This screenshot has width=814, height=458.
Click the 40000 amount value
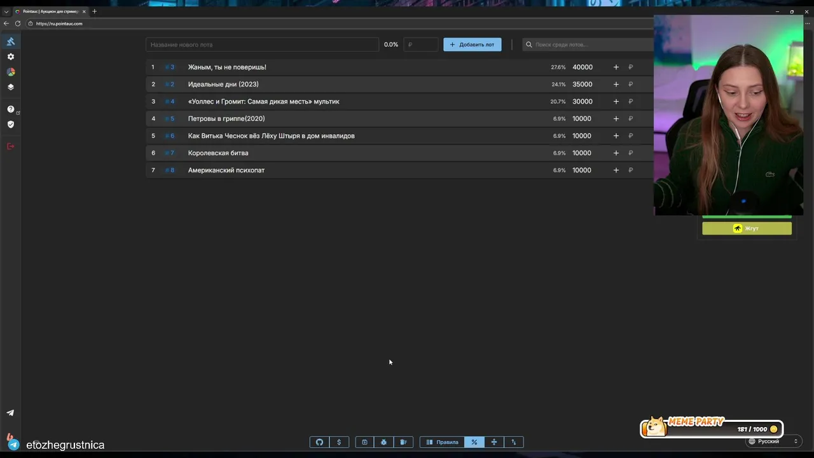583,67
